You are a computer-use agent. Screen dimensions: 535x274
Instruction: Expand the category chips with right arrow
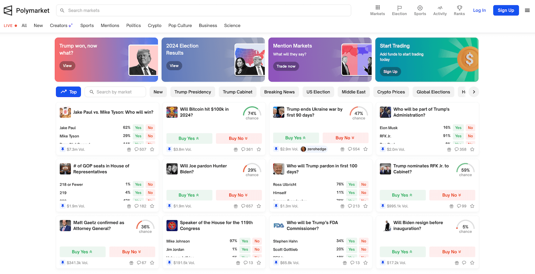click(x=474, y=92)
